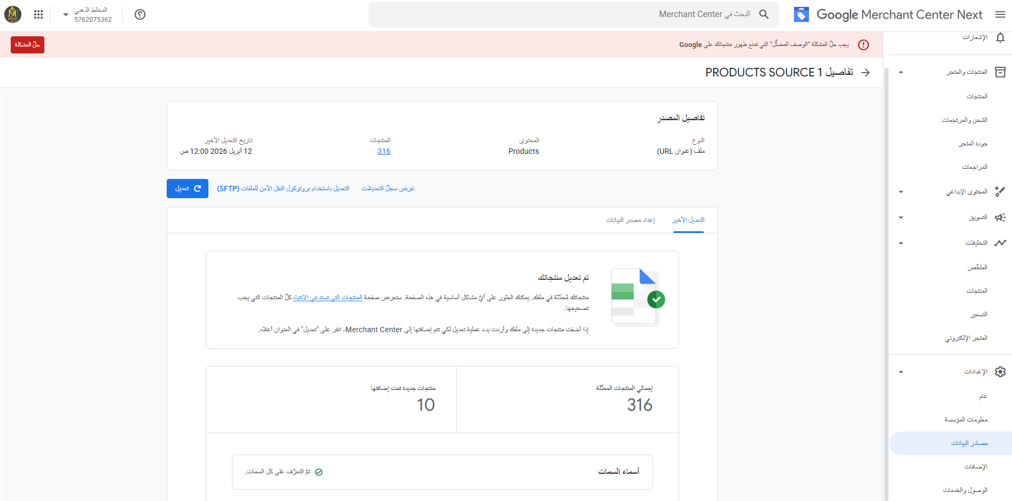The height and width of the screenshot is (501, 1012).
Task: Open Products under the products and store section
Action: tap(977, 97)
